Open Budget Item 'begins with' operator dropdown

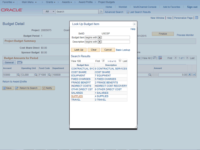click(99, 37)
